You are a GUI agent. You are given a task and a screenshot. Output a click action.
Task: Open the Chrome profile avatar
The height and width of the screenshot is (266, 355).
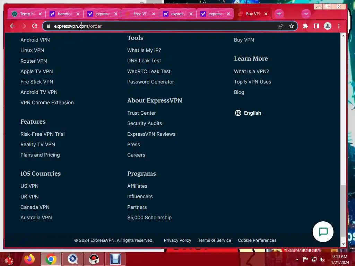[x=327, y=26]
